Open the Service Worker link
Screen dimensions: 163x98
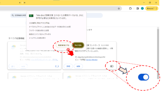pyautogui.click(x=92, y=60)
